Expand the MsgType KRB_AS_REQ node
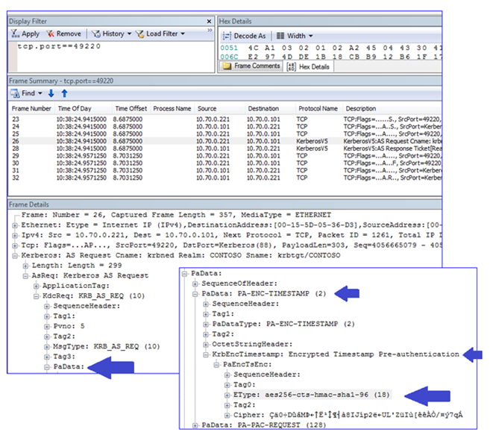Screen dimensions: 493x444 pos(47,347)
